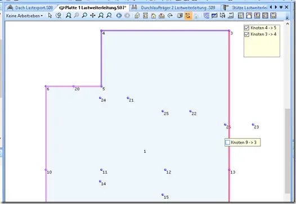
Task: Click the house view icon
Action: coord(154,16)
